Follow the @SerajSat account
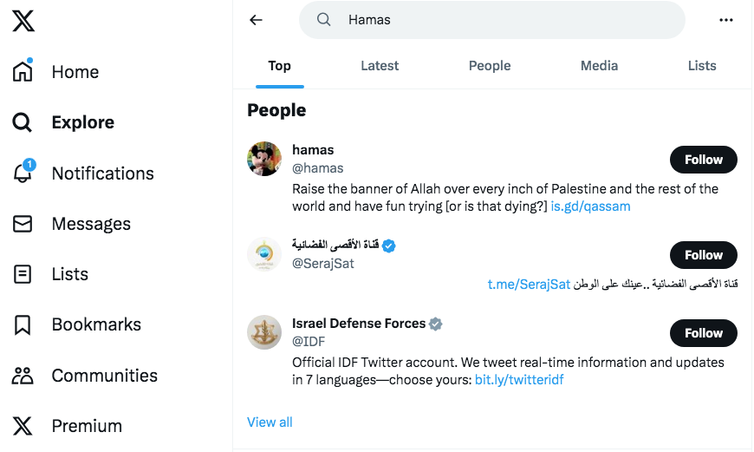The image size is (754, 452). point(703,255)
